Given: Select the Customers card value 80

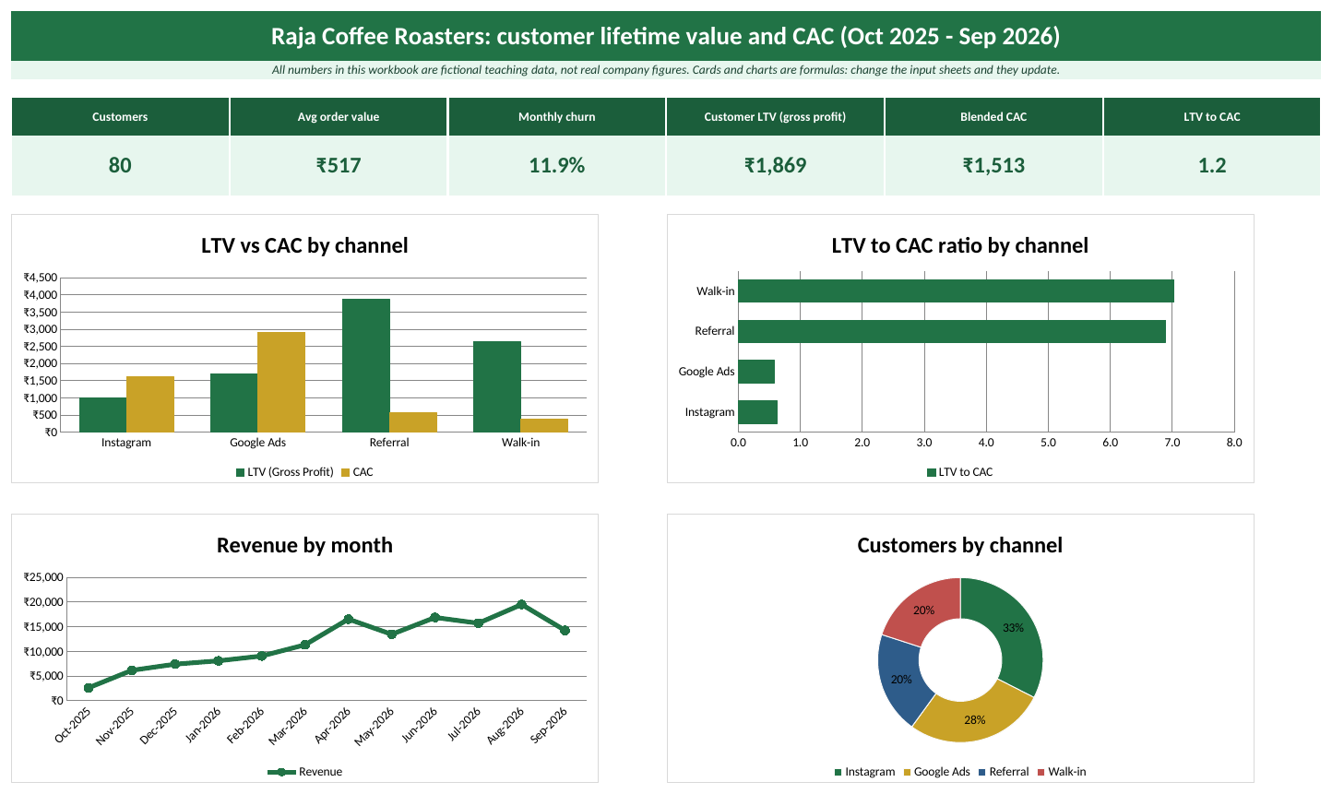Looking at the screenshot, I should click(x=120, y=165).
